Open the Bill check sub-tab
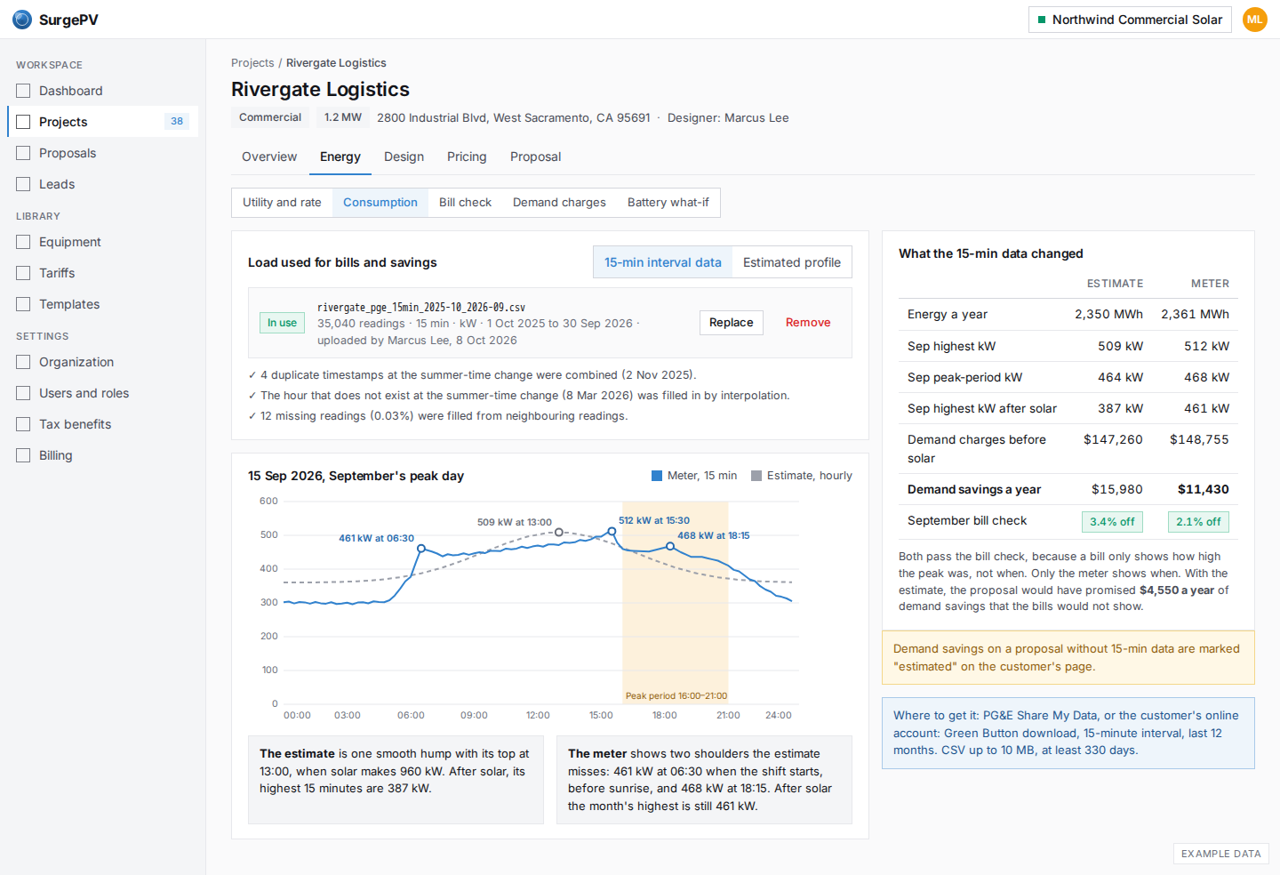 (465, 203)
